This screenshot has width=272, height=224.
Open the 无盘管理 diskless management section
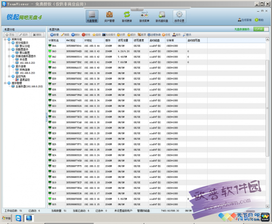point(92,16)
